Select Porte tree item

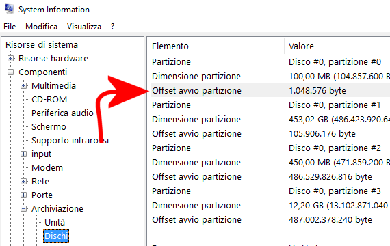coord(42,195)
